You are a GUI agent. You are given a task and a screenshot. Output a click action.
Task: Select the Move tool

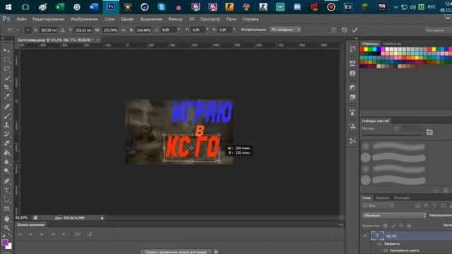tap(6, 50)
